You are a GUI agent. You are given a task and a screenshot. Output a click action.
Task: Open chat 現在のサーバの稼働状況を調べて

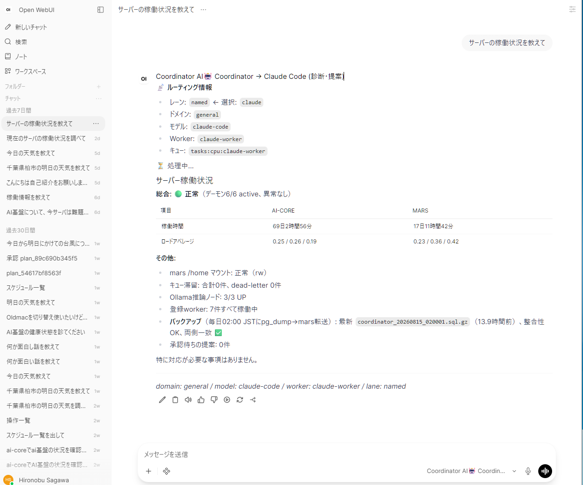53,138
